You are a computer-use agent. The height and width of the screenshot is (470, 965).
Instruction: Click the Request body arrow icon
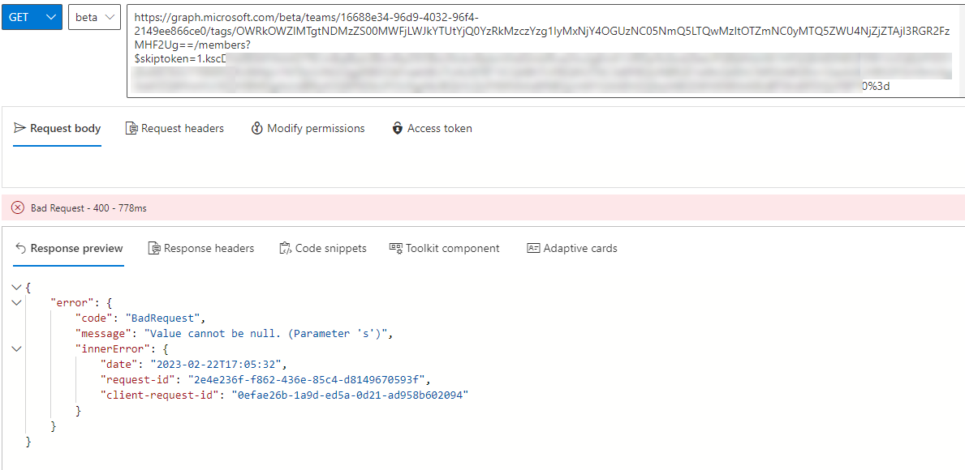(18, 128)
